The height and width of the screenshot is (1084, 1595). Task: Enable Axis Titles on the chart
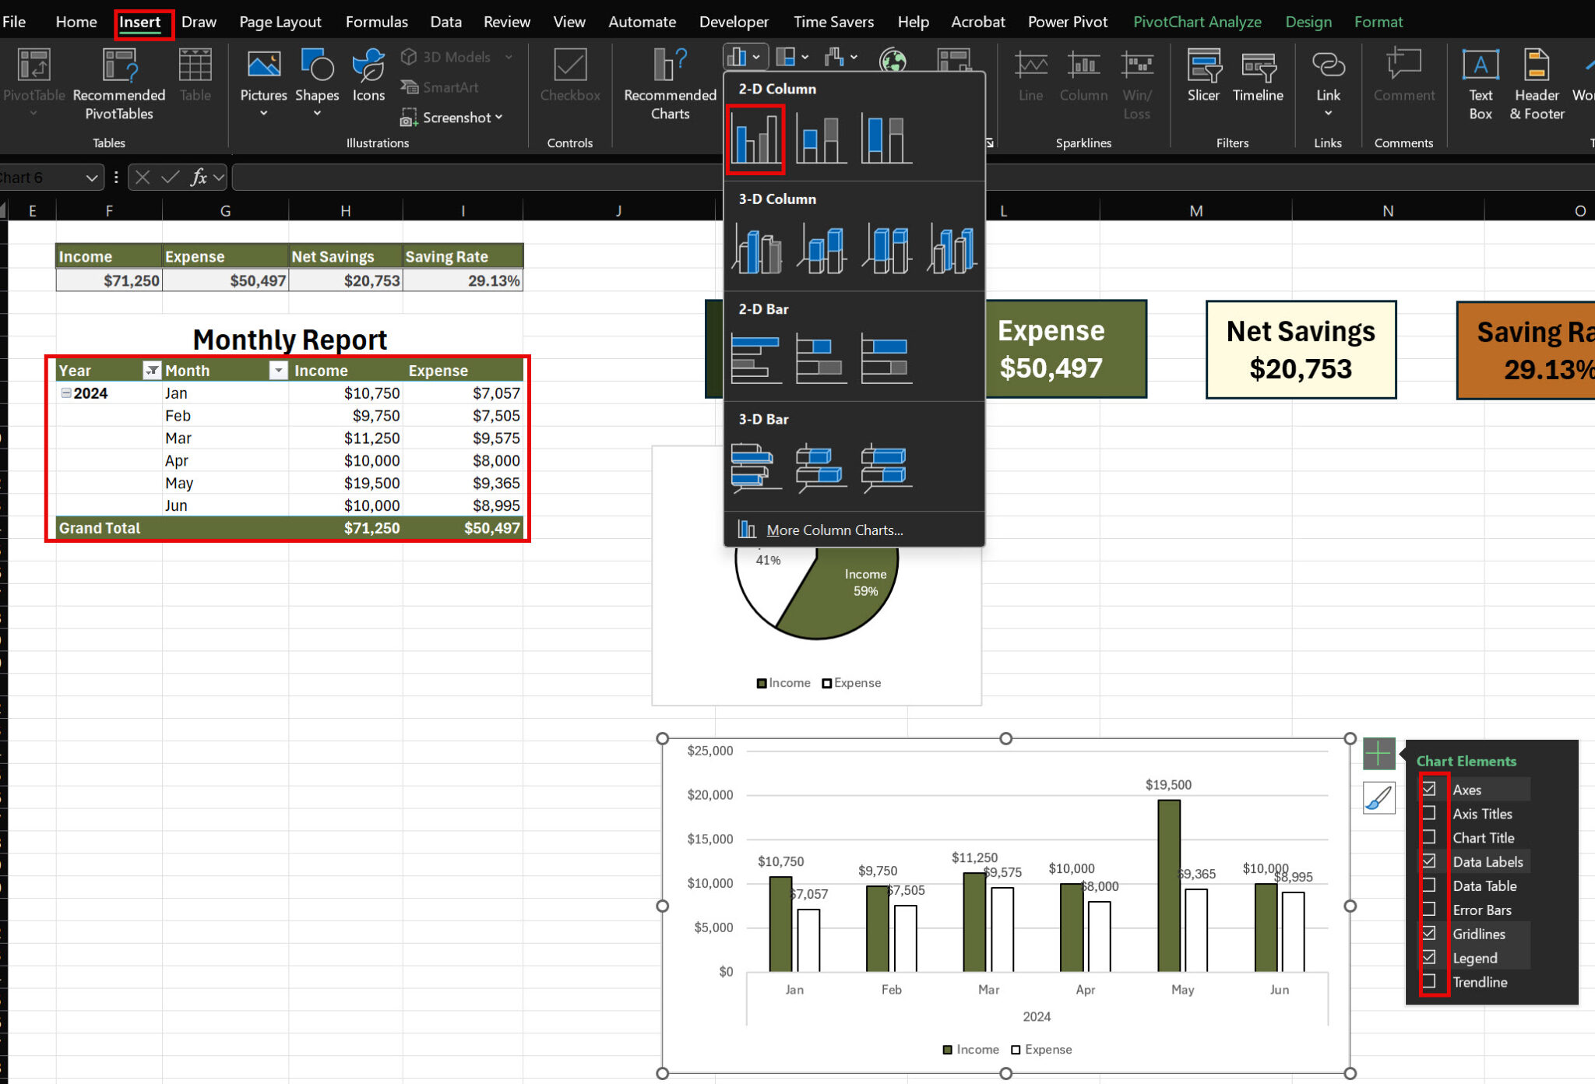click(1430, 813)
